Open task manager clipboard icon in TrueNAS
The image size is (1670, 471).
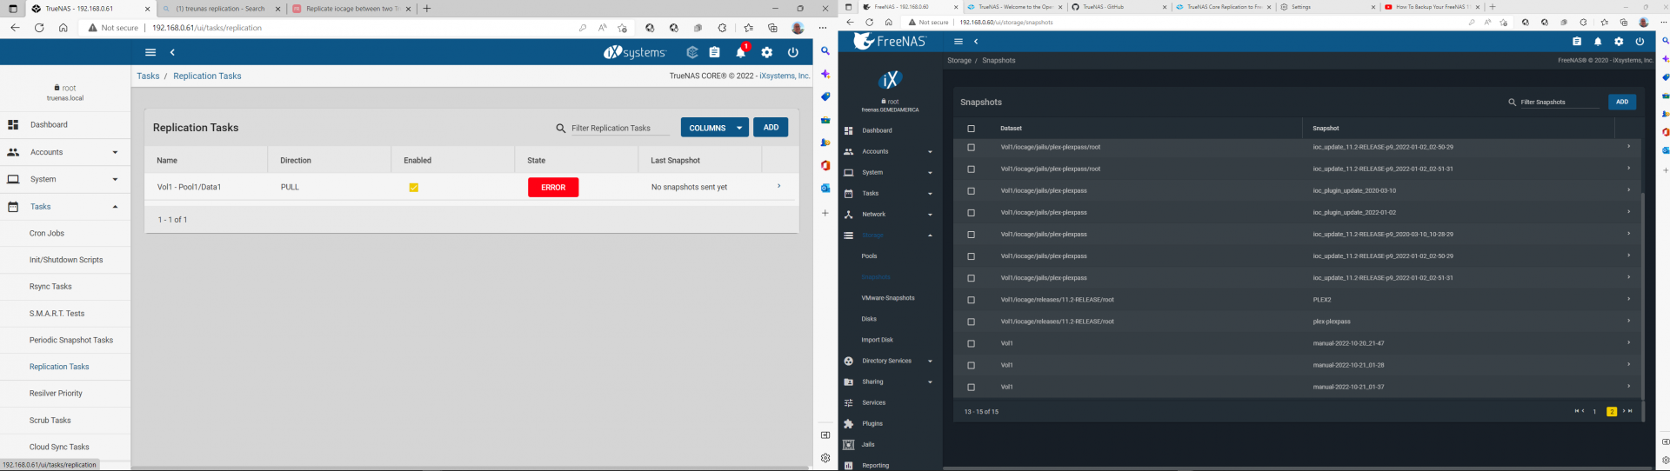tap(714, 52)
